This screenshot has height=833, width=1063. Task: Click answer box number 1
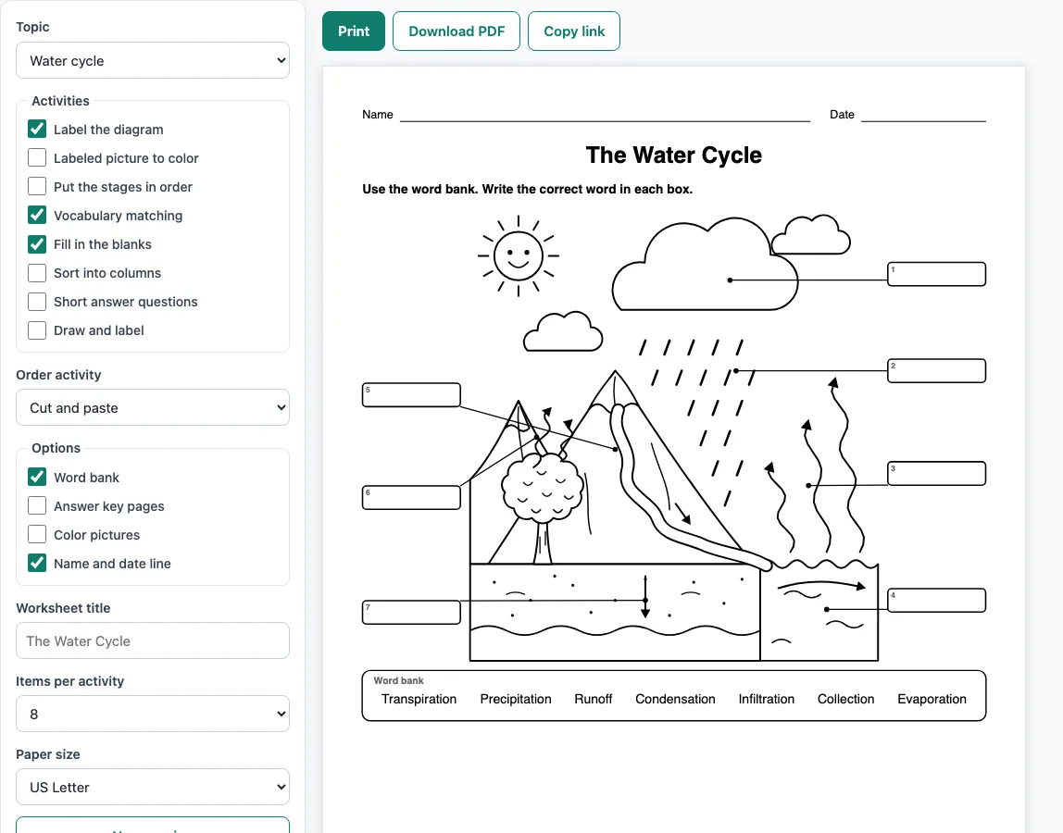click(x=936, y=274)
